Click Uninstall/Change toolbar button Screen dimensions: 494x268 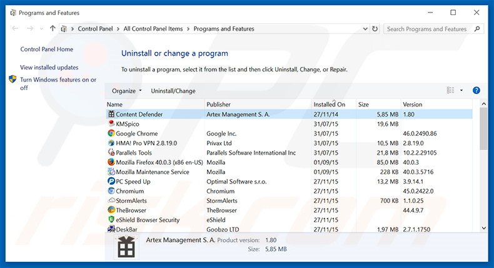[173, 91]
